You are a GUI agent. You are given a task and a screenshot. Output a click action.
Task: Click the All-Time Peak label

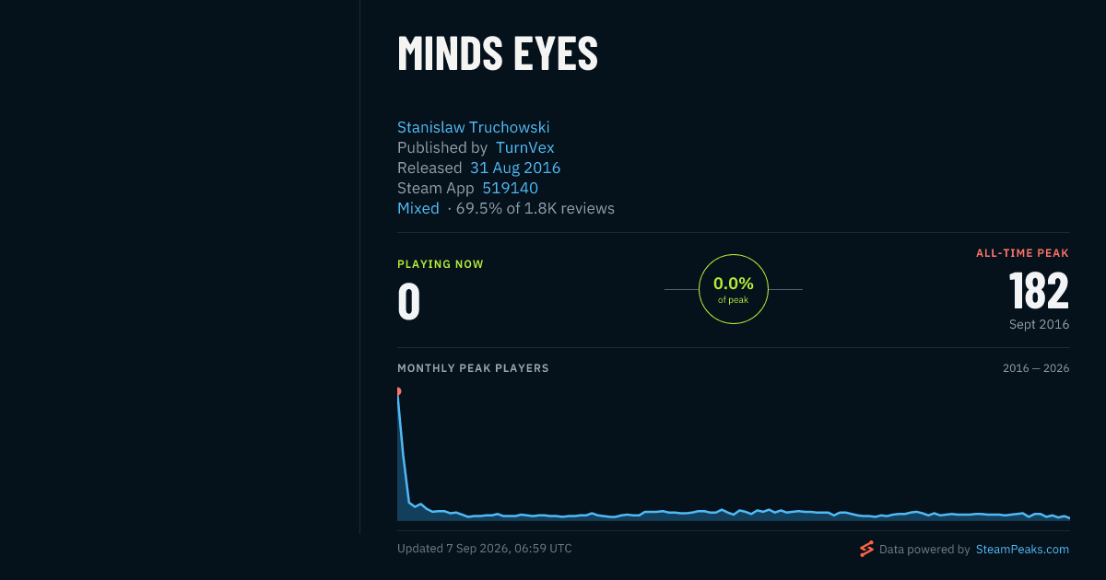point(1023,253)
